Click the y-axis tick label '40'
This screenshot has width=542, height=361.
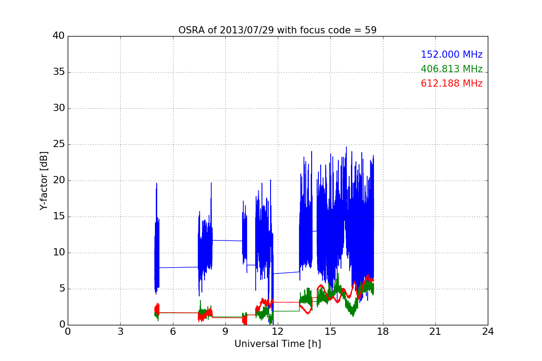pyautogui.click(x=59, y=36)
